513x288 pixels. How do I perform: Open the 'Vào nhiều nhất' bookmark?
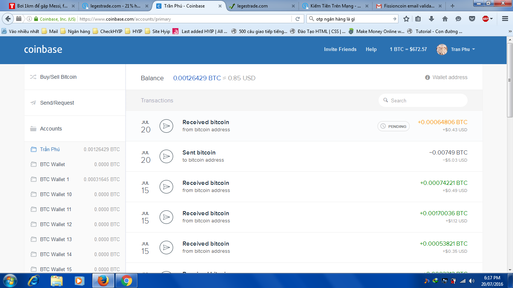[20, 31]
